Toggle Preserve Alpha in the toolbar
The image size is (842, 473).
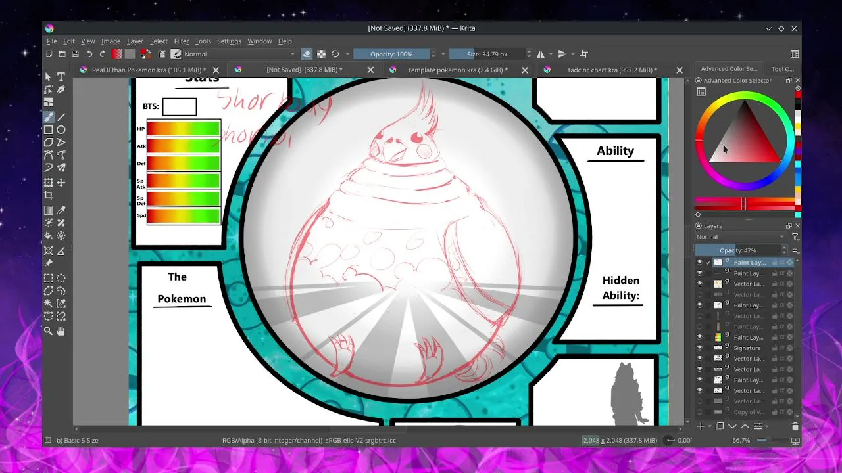[x=321, y=54]
